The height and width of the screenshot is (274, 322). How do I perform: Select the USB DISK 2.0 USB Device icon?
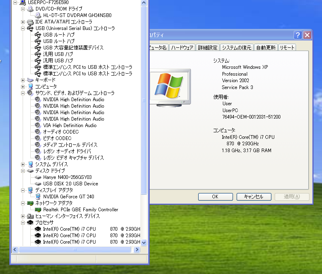(38, 184)
